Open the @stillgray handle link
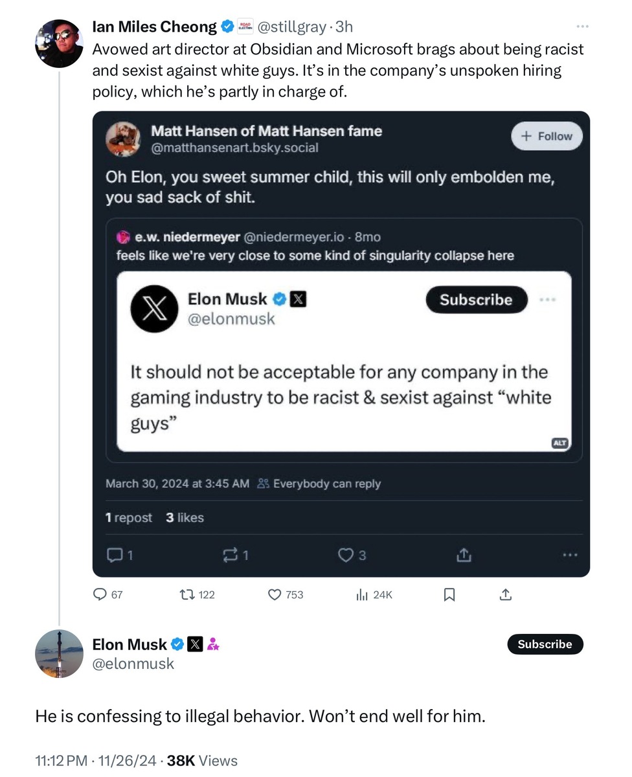The width and height of the screenshot is (632, 777). [291, 27]
